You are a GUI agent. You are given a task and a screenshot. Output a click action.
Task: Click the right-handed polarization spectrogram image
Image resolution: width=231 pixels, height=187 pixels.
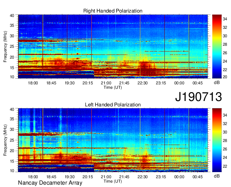[x=113, y=46]
